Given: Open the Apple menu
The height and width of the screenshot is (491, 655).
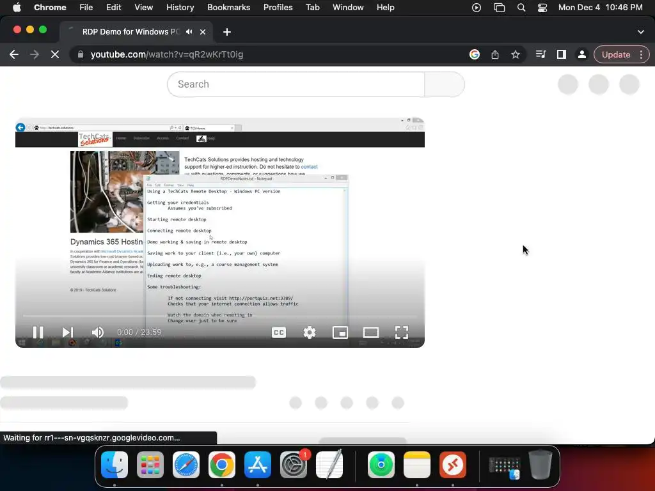Looking at the screenshot, I should [17, 8].
